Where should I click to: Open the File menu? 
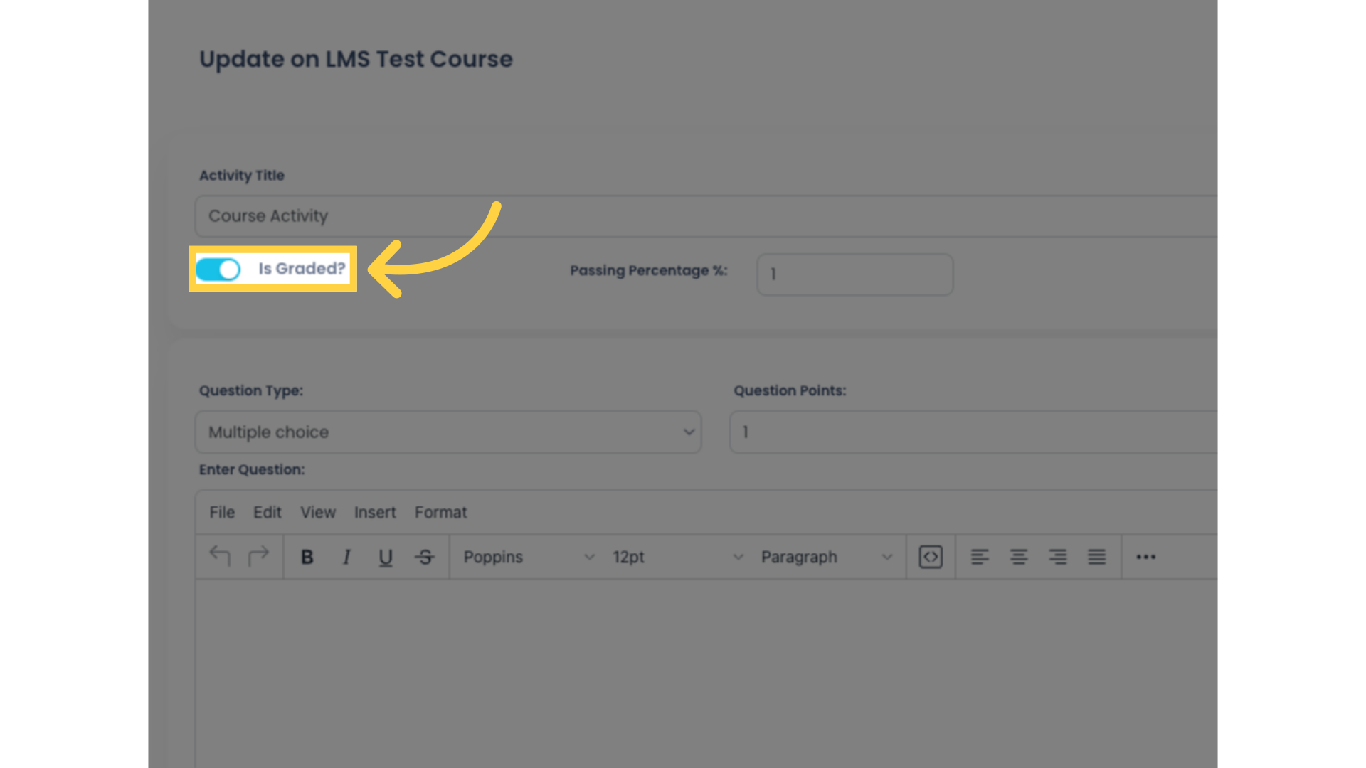pyautogui.click(x=223, y=512)
